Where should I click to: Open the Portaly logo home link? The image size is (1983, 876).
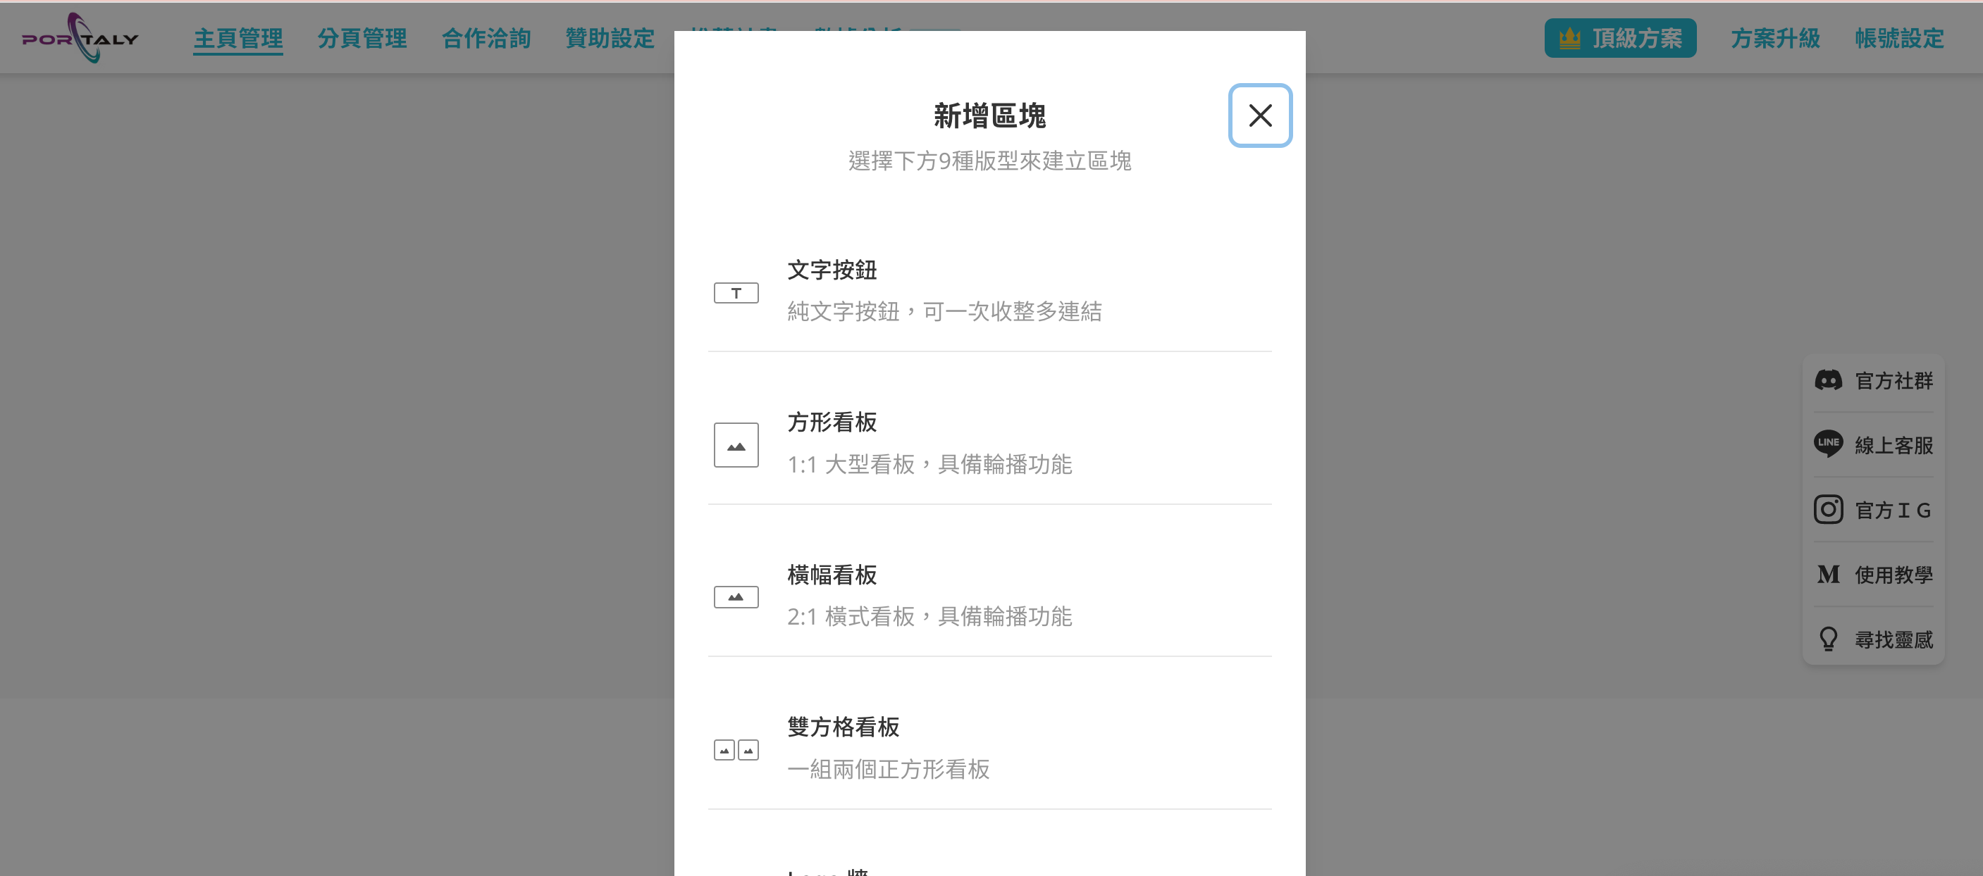click(80, 38)
